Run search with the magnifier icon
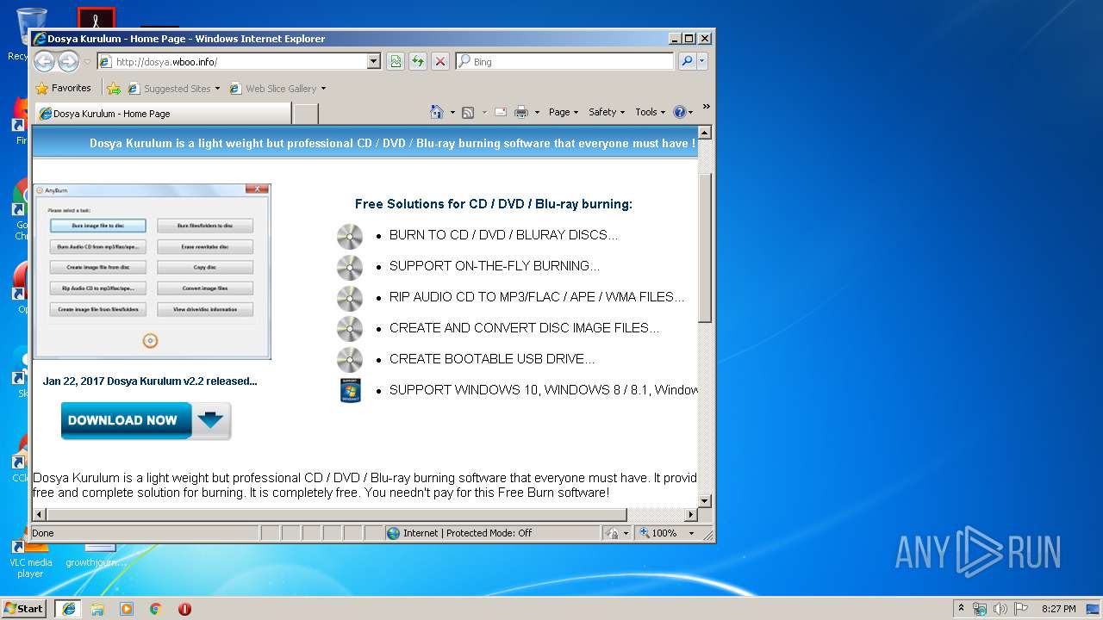 coord(687,61)
